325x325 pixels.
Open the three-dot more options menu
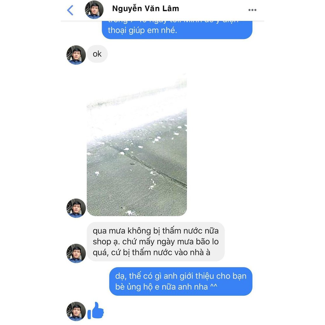[252, 10]
